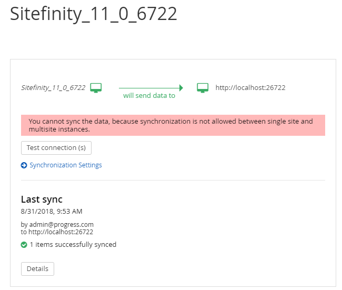Click the horizontal divider above Last sync

click(x=173, y=180)
